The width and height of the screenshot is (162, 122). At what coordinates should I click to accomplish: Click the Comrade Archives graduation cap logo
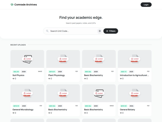click(12, 5)
